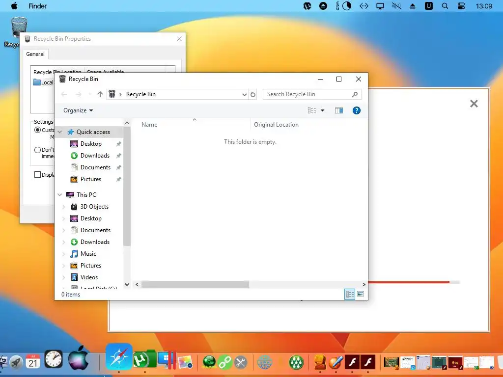Screen dimensions: 503x377
Task: Open Spotlight search in menu bar
Action: (445, 6)
